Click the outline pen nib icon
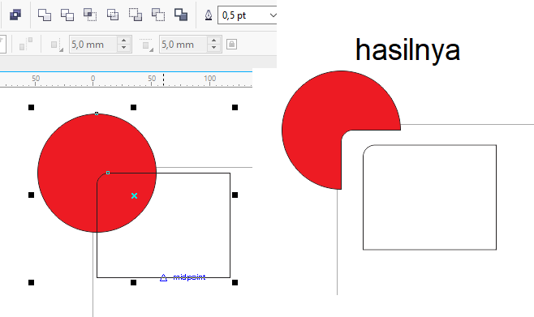Screen dimensions: 534x317 209,15
